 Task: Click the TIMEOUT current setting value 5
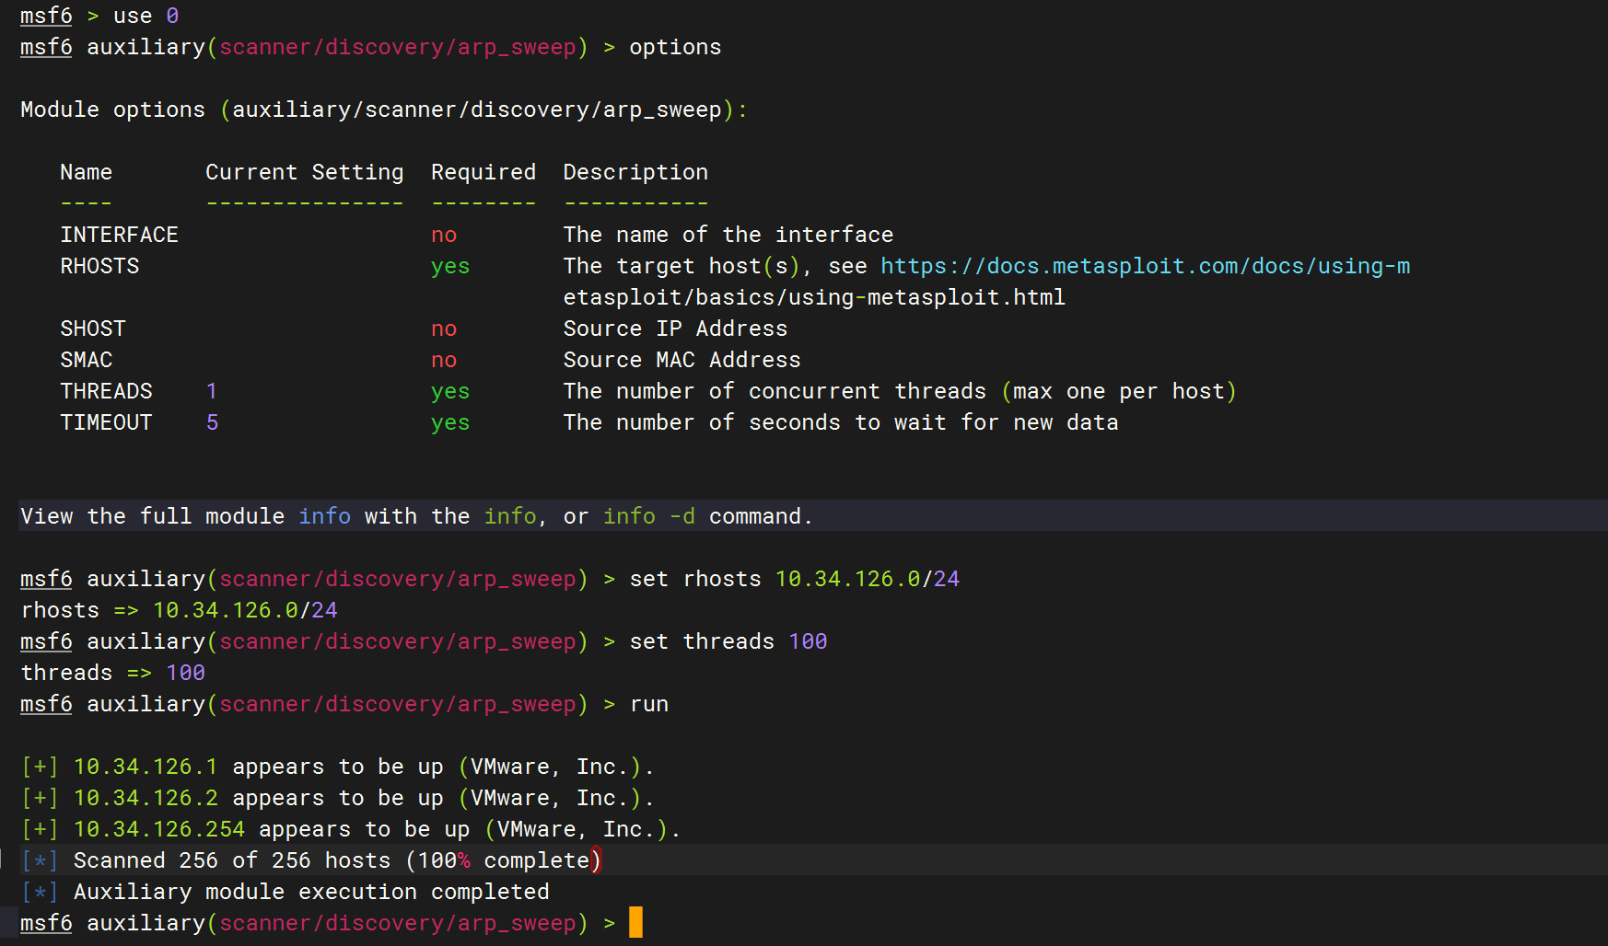[x=212, y=422]
